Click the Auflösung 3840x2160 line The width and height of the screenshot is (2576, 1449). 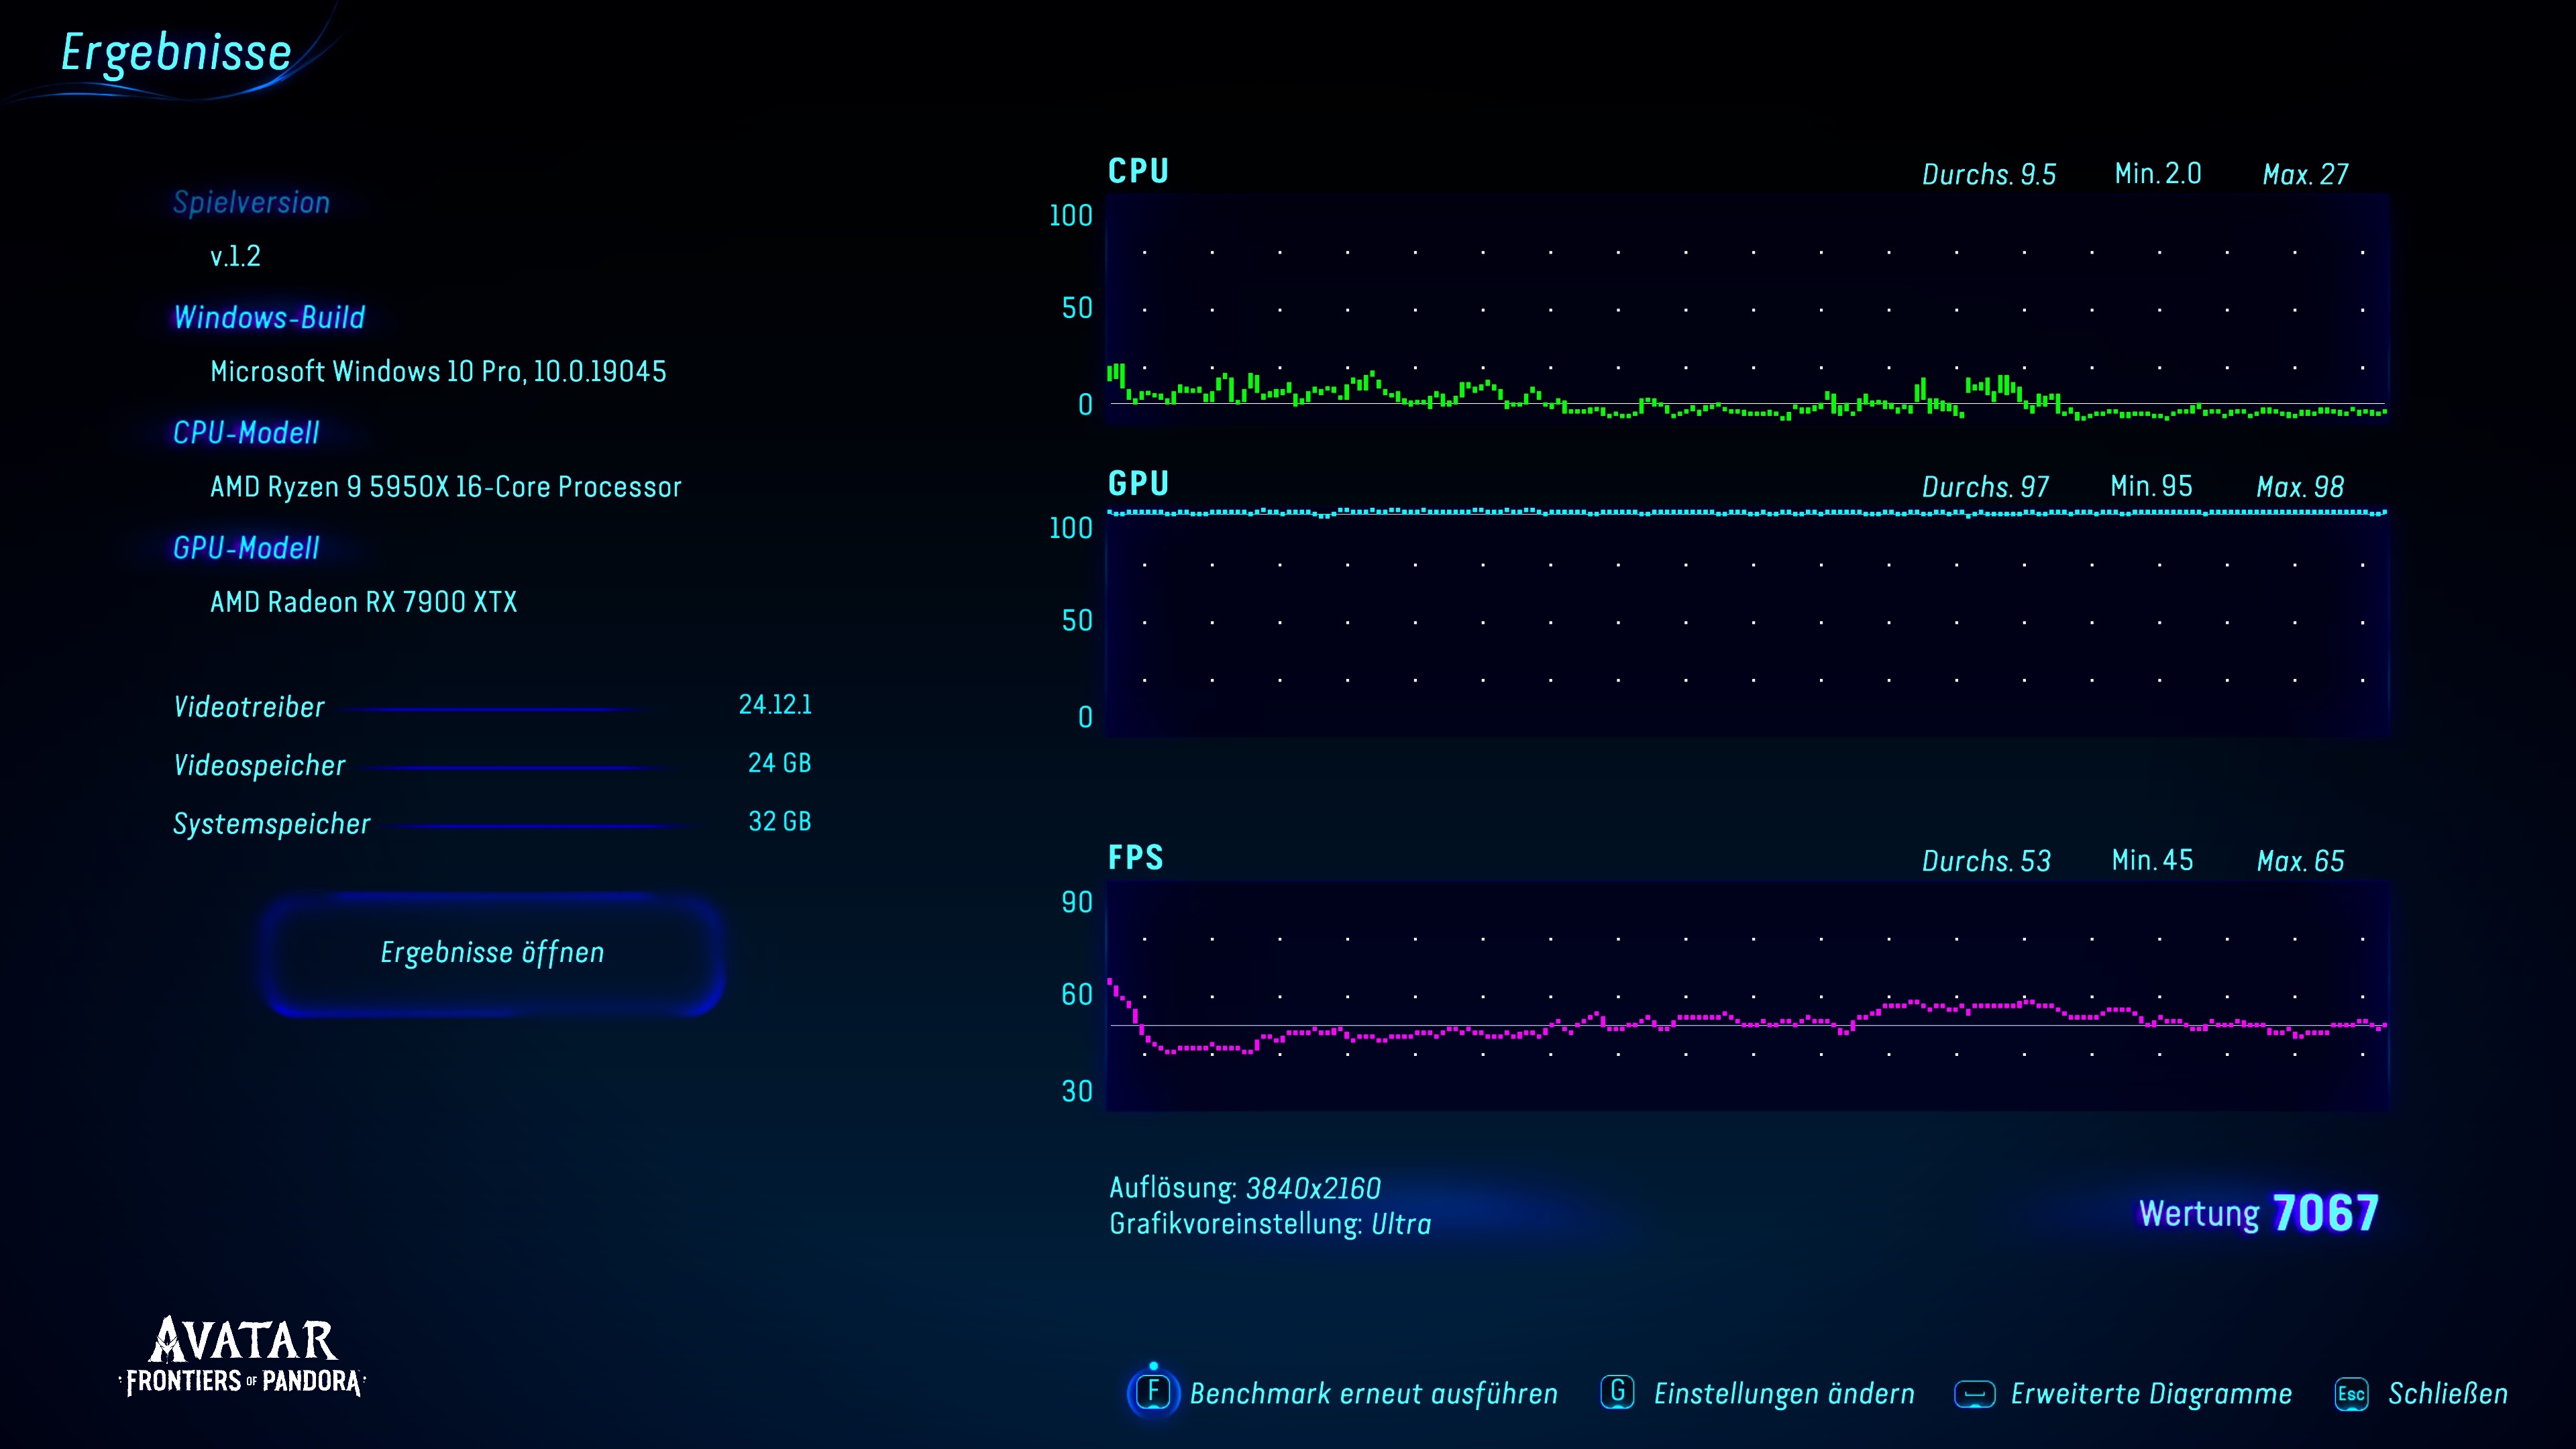click(x=1245, y=1188)
